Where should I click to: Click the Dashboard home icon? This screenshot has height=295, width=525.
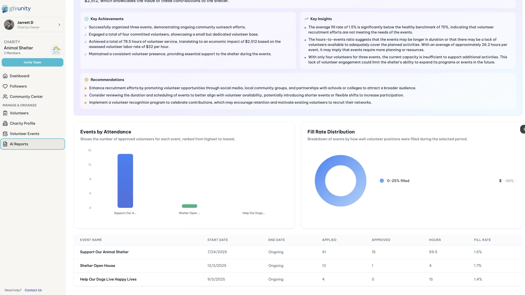[x=5, y=76]
